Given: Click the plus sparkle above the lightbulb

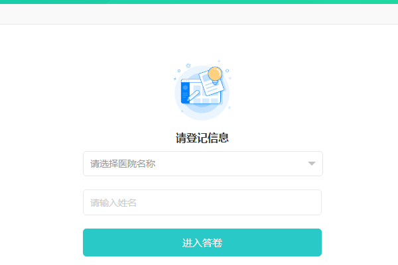Looking at the screenshot, I should (x=219, y=61).
